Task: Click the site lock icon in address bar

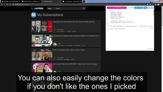Action: coord(13,5)
